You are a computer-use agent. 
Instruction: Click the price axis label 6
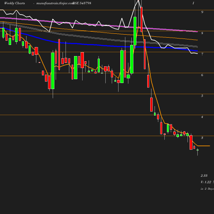tap(202, 75)
